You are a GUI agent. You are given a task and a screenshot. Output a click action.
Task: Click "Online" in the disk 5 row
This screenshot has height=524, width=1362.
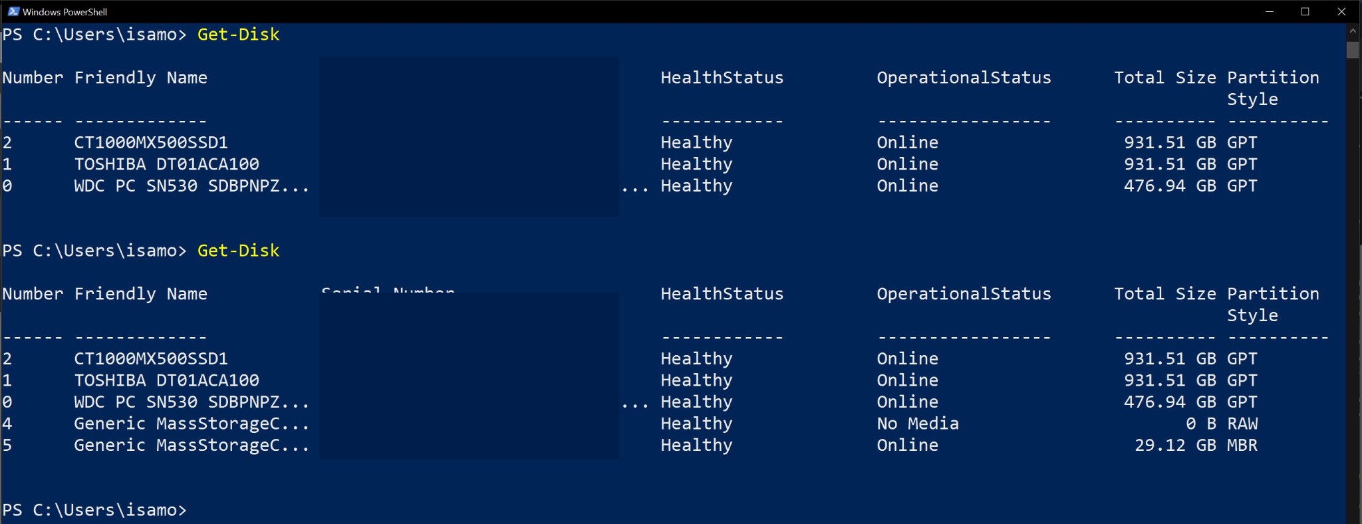point(908,445)
